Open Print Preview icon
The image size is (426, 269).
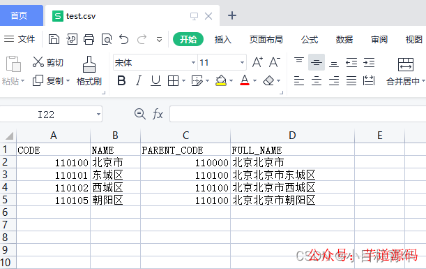click(107, 40)
